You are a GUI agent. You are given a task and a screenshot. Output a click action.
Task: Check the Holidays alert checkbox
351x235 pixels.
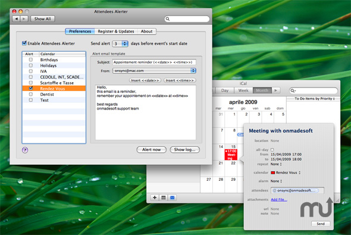tap(31, 65)
